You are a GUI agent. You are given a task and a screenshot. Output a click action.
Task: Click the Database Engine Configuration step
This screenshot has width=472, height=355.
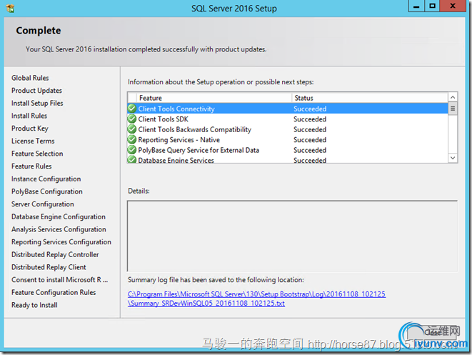pyautogui.click(x=59, y=217)
